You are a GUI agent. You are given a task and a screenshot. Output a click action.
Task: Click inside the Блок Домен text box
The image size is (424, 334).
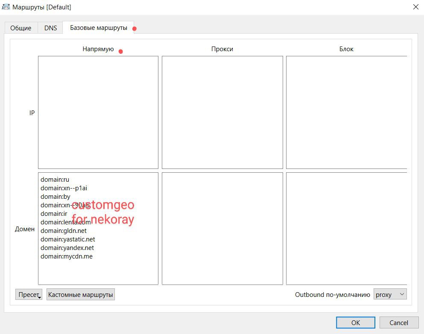click(346, 228)
